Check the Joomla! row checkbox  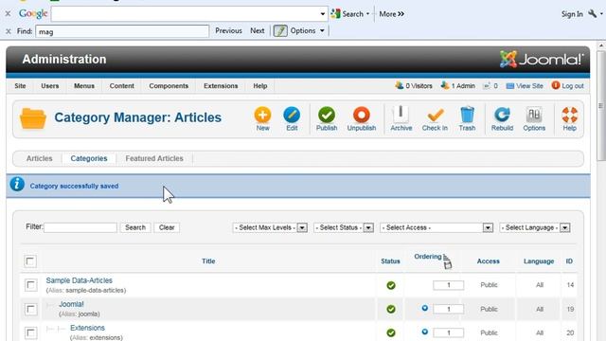pos(30,309)
